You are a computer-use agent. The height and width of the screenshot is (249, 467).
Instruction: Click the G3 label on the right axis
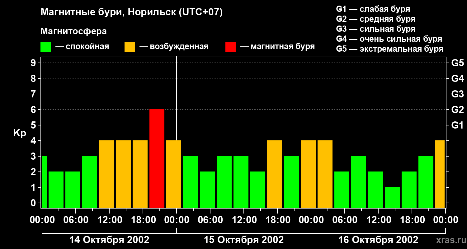click(457, 94)
